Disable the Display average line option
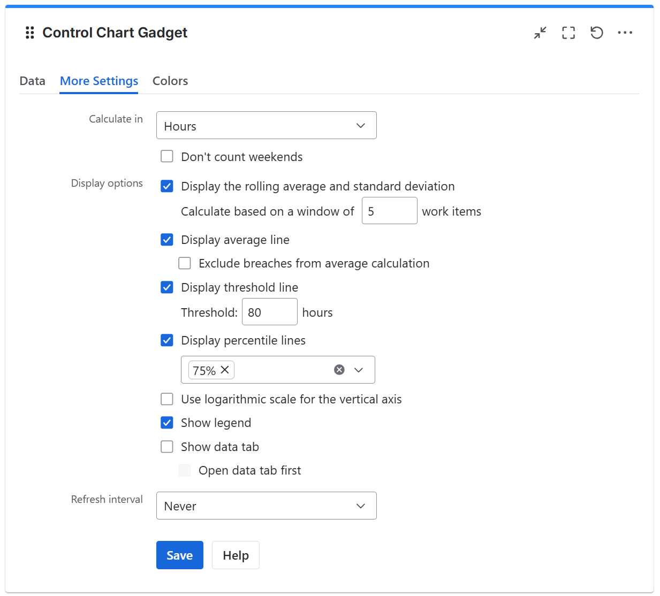660x596 pixels. coord(167,240)
